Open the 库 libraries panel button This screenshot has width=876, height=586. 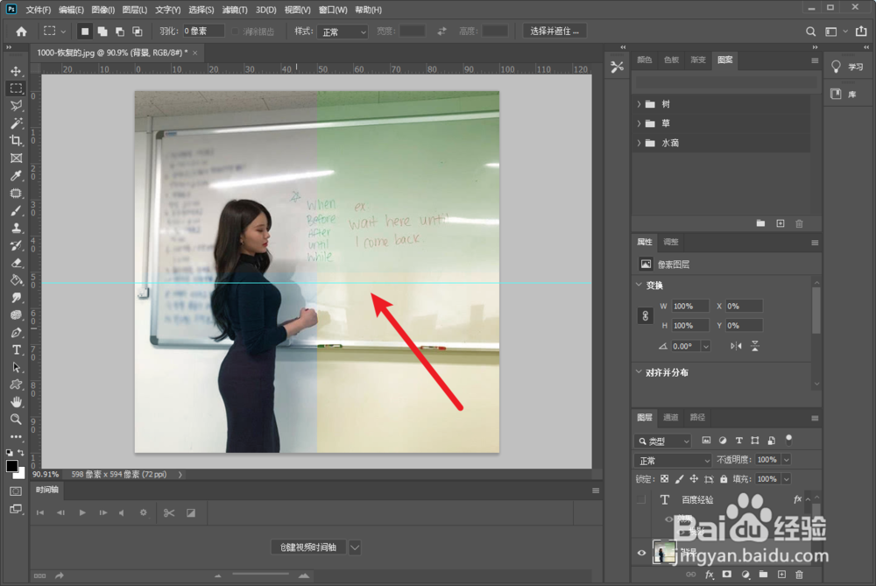[x=844, y=94]
